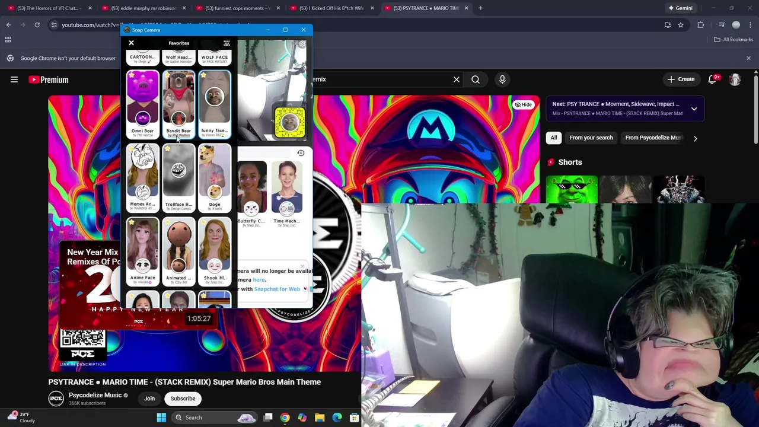Image resolution: width=759 pixels, height=427 pixels.
Task: Open a new Chrome tab
Action: [480, 8]
